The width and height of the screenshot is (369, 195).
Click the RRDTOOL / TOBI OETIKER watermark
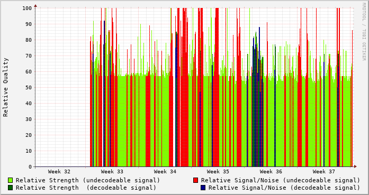point(364,32)
